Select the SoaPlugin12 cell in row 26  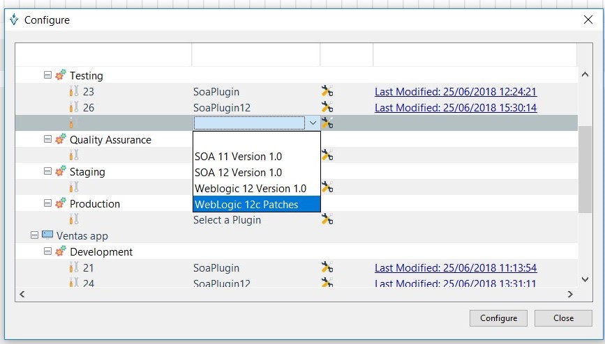221,107
